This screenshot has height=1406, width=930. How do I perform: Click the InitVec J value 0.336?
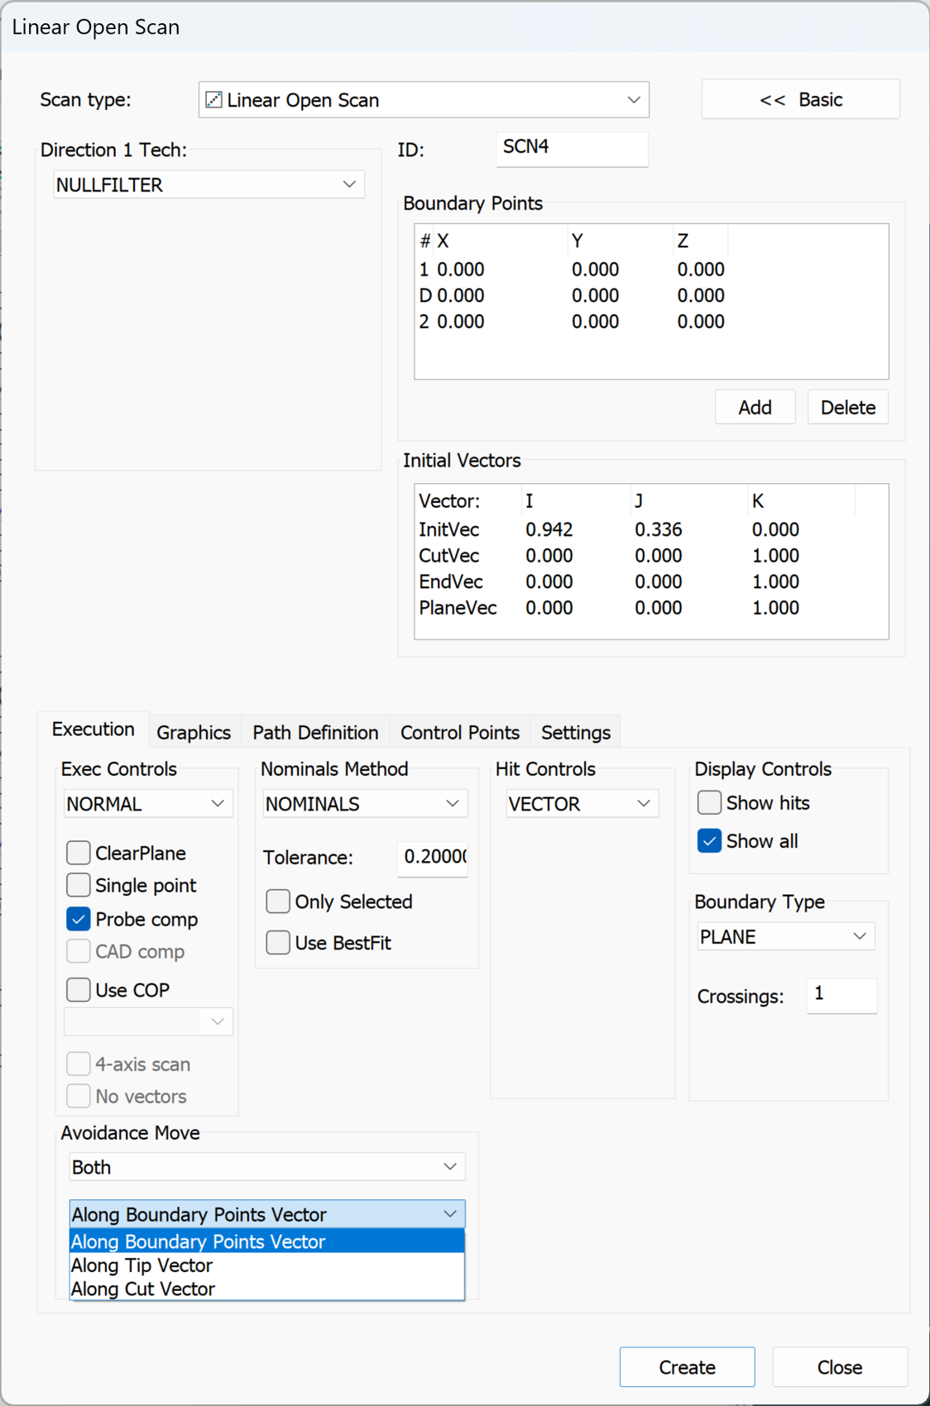tap(659, 529)
